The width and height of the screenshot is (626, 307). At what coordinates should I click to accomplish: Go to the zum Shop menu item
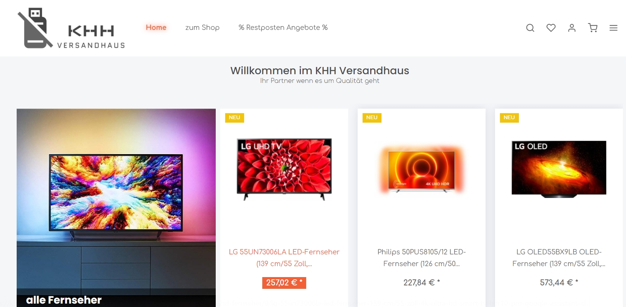202,28
